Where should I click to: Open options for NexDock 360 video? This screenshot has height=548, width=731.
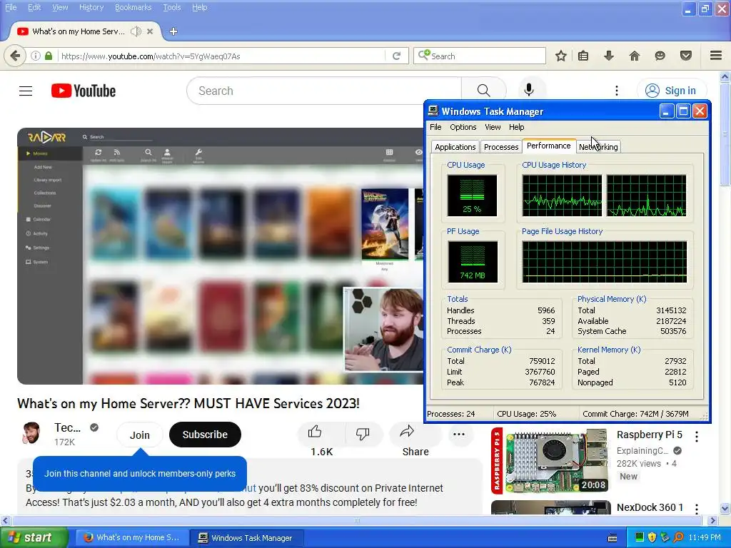point(697,508)
